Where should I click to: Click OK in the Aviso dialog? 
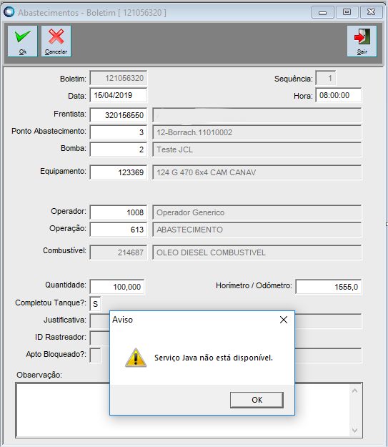(x=257, y=400)
